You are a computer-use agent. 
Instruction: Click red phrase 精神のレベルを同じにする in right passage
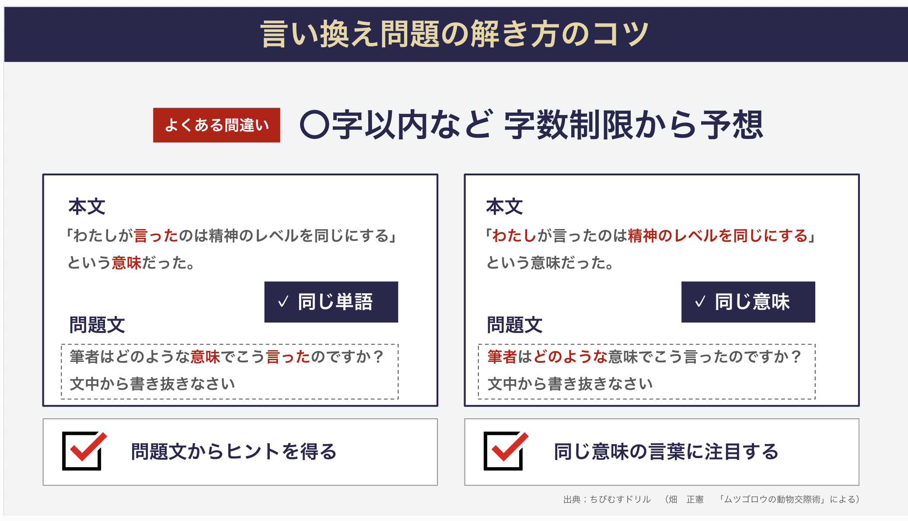click(718, 236)
